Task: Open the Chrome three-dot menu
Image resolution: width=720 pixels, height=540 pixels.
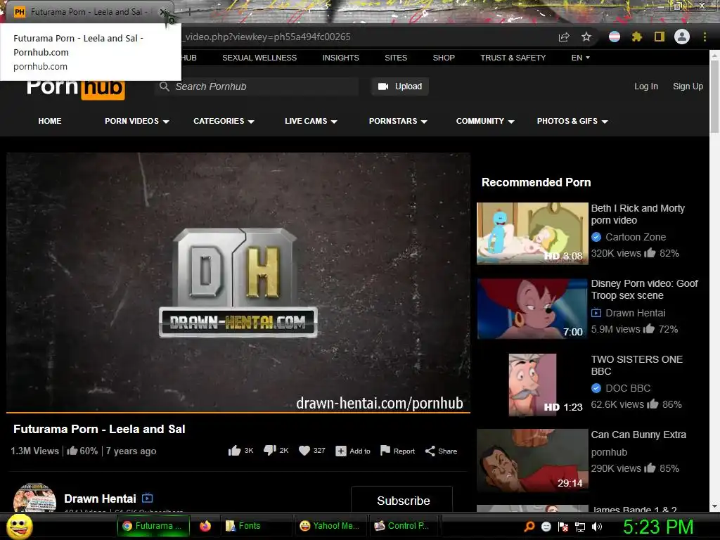Action: click(x=705, y=37)
